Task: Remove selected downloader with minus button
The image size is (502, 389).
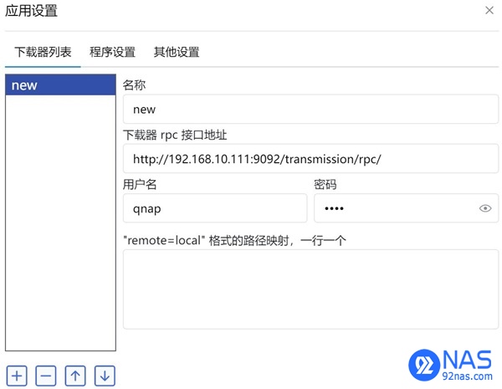Action: point(46,376)
